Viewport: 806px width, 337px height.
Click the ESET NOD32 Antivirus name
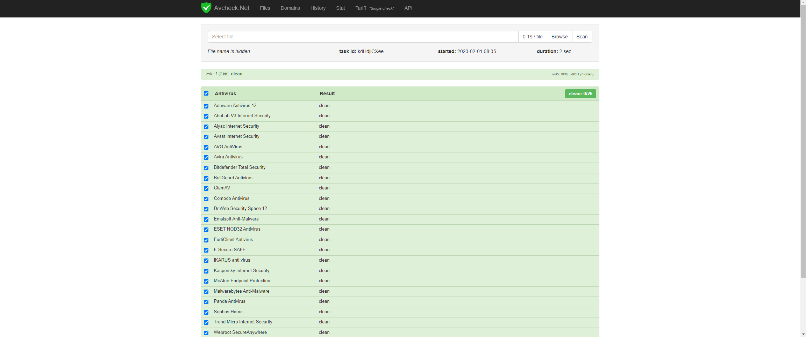coord(237,229)
